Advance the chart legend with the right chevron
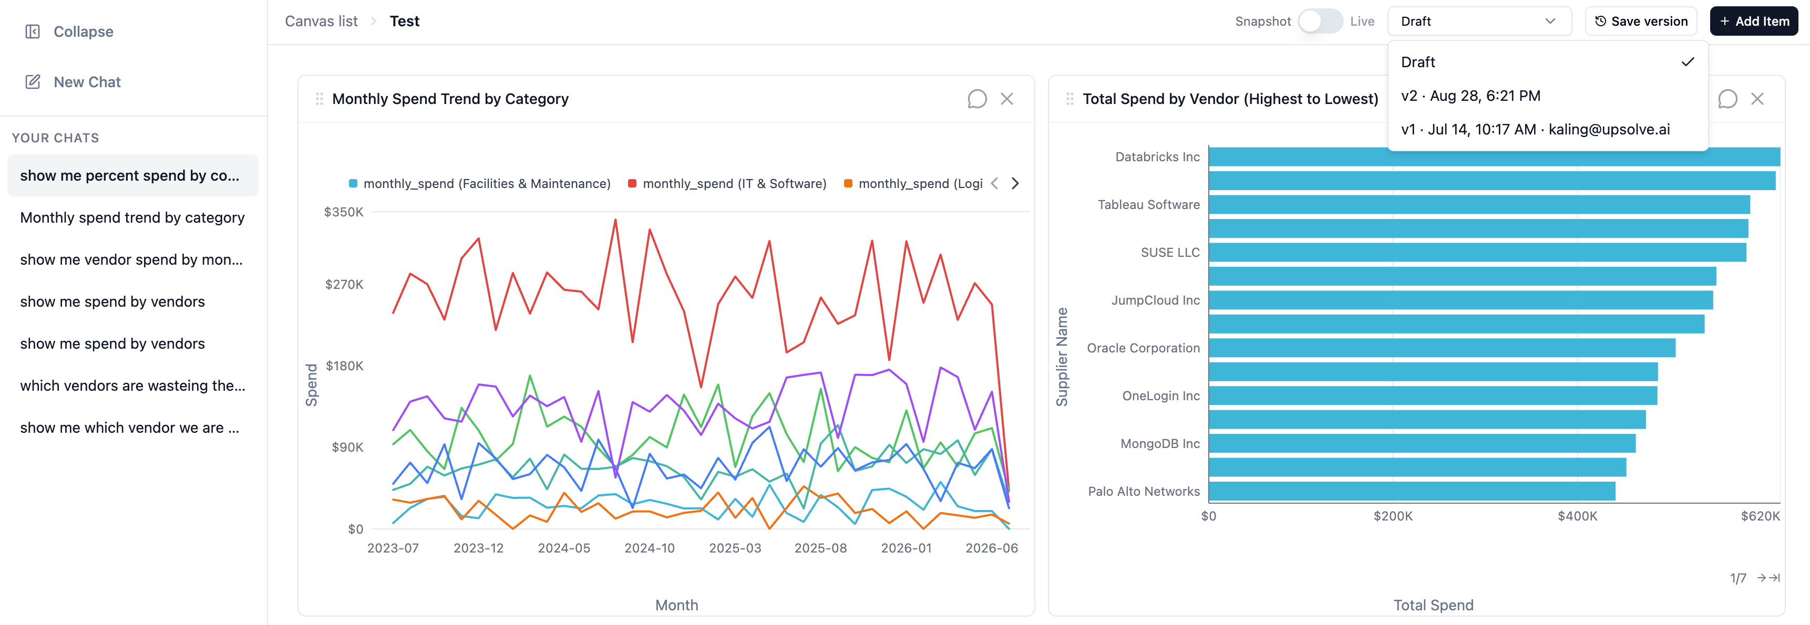The width and height of the screenshot is (1810, 625). 1015,184
